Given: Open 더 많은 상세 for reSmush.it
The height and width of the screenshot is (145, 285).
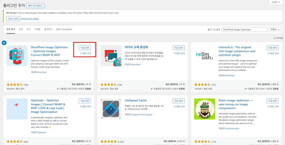Looking at the screenshot, I should point(273,53).
